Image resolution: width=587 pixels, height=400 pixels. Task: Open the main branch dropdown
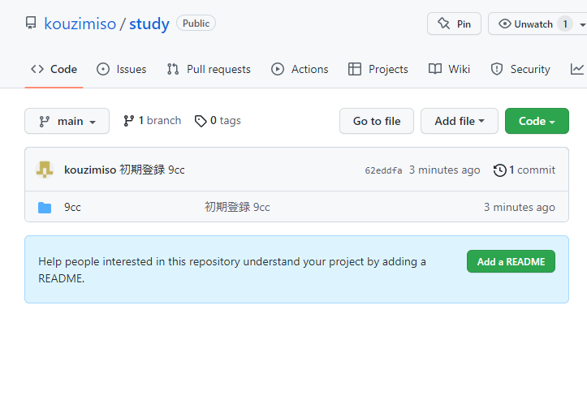pos(67,121)
